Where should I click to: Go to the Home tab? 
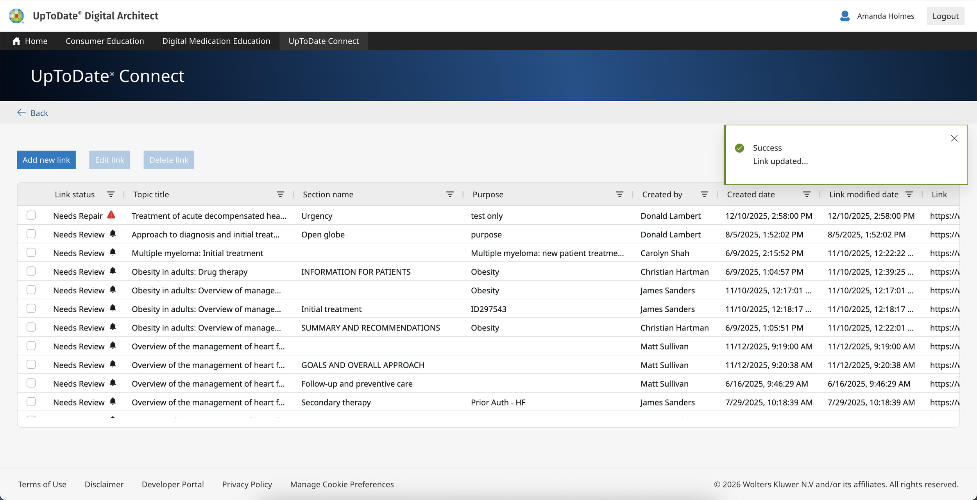[30, 41]
